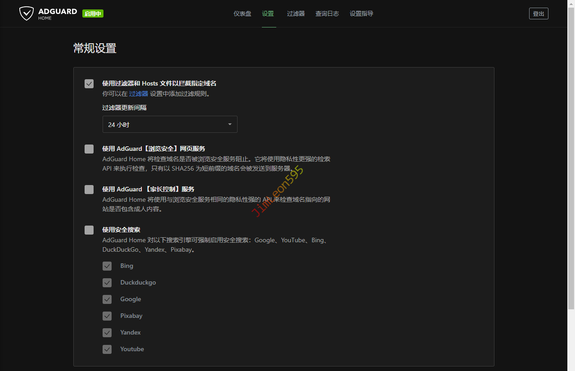Uncheck the filters and Hosts blocking checkbox
575x371 pixels.
89,84
